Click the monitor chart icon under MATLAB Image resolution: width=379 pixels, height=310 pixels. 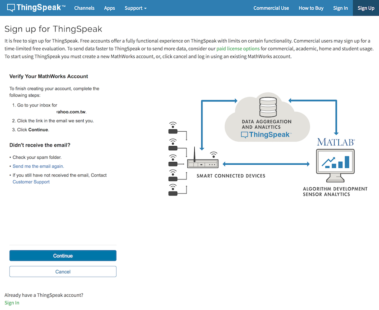pos(335,165)
